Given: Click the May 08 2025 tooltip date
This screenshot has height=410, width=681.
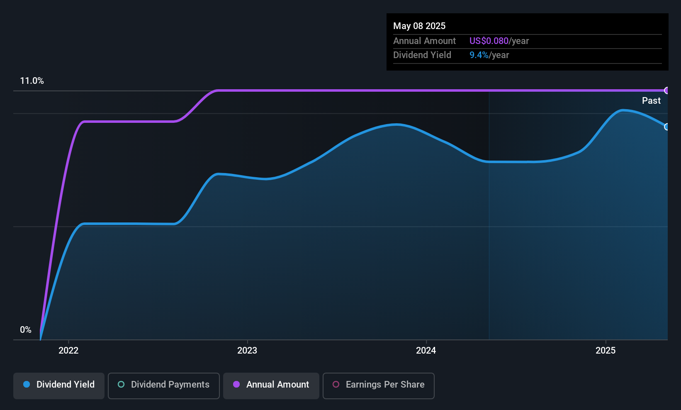Looking at the screenshot, I should coord(419,26).
